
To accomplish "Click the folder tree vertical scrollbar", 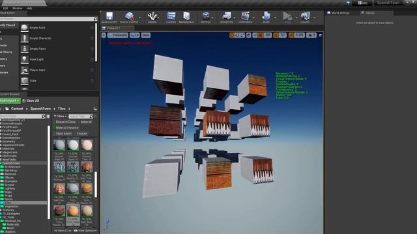I will point(49,172).
